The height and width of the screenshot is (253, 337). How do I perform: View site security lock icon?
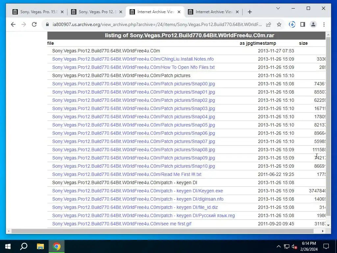47,24
